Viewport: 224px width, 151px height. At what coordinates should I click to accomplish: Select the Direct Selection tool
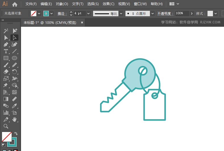click(x=14, y=38)
